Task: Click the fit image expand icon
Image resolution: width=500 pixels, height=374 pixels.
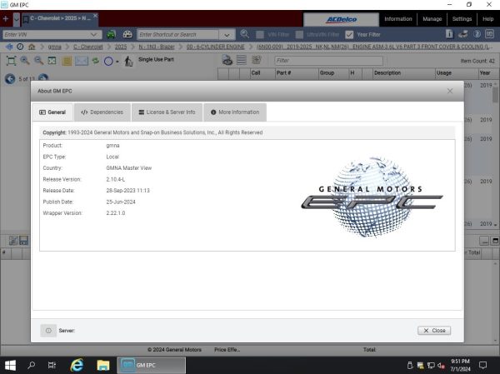Action: 52,61
